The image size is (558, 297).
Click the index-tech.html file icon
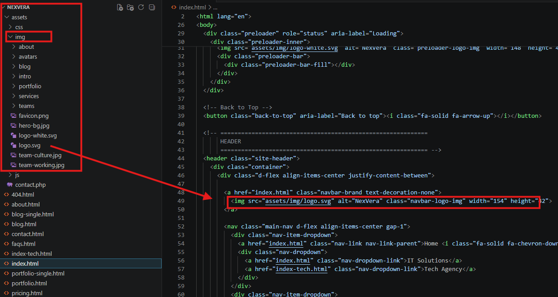(x=6, y=254)
